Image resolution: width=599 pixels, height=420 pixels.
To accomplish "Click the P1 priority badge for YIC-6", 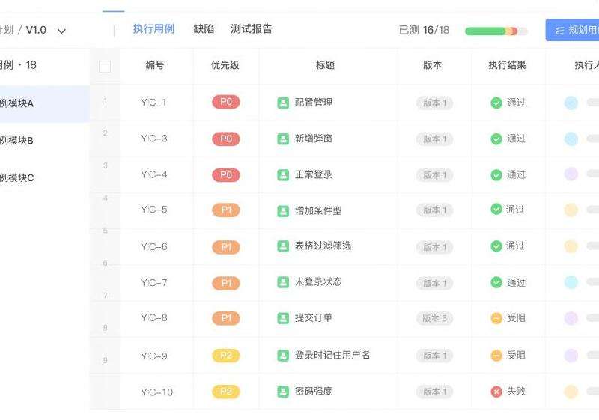I will point(226,247).
